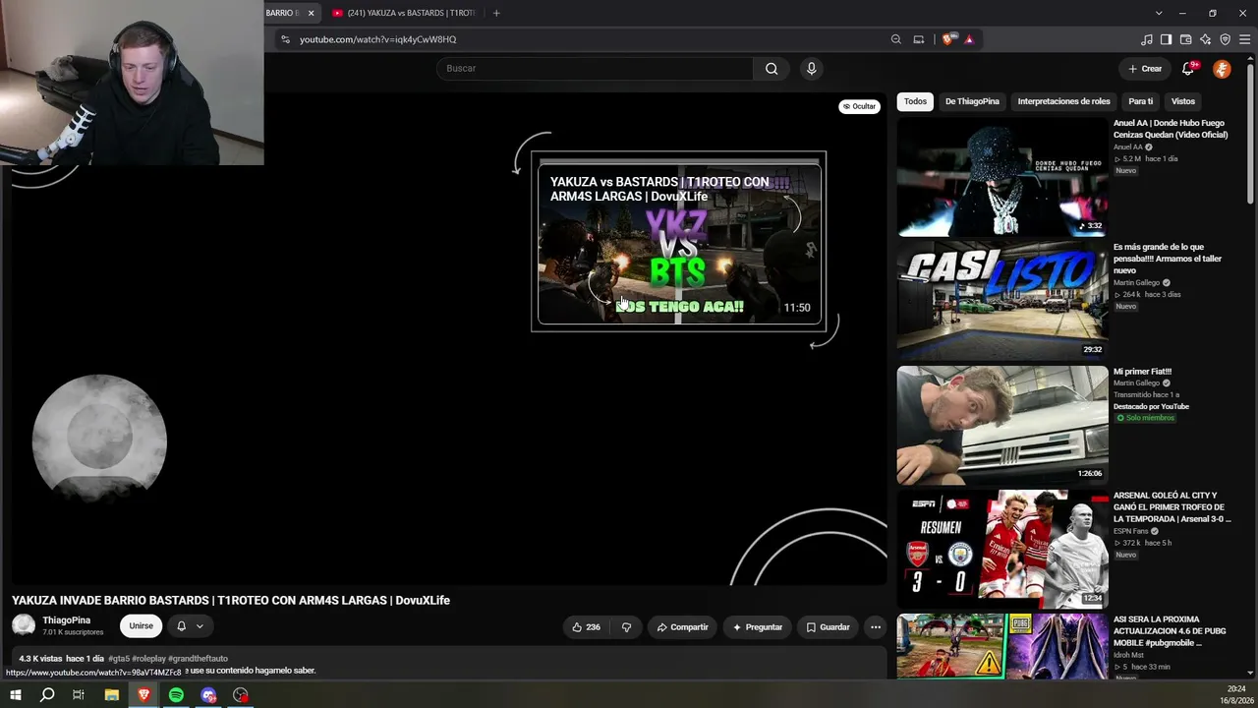The image size is (1258, 708).
Task: Open more actions three-dot menu
Action: click(876, 627)
